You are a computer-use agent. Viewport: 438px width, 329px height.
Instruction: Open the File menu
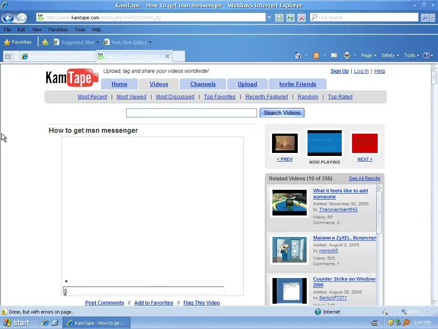tap(7, 30)
